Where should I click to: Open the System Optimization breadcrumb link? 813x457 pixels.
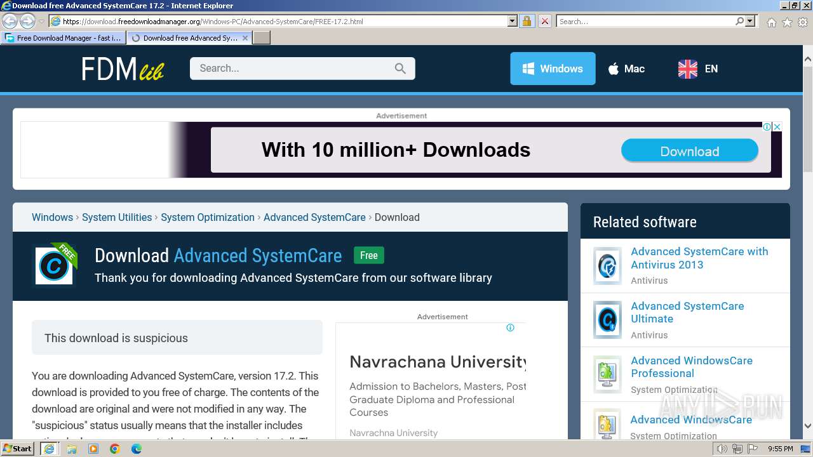click(208, 217)
